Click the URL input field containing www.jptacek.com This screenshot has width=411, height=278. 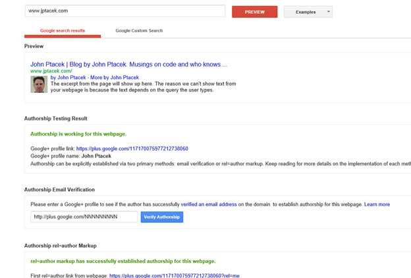[x=125, y=11]
